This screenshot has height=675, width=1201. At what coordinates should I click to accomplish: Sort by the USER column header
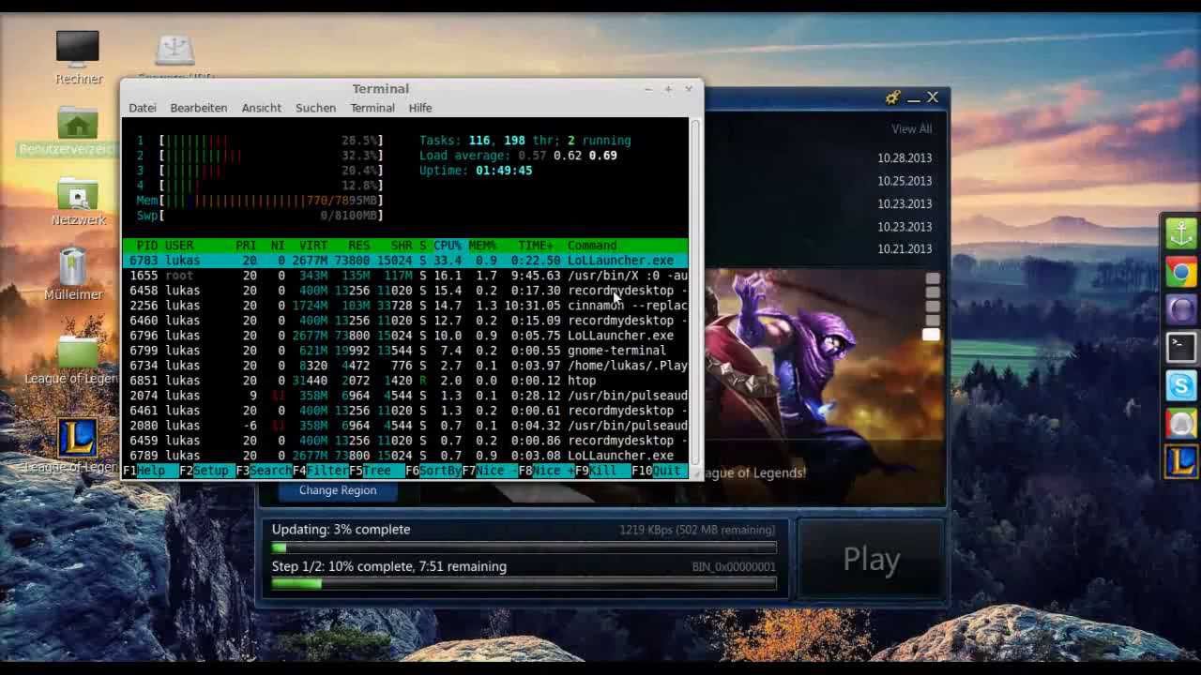(x=179, y=246)
